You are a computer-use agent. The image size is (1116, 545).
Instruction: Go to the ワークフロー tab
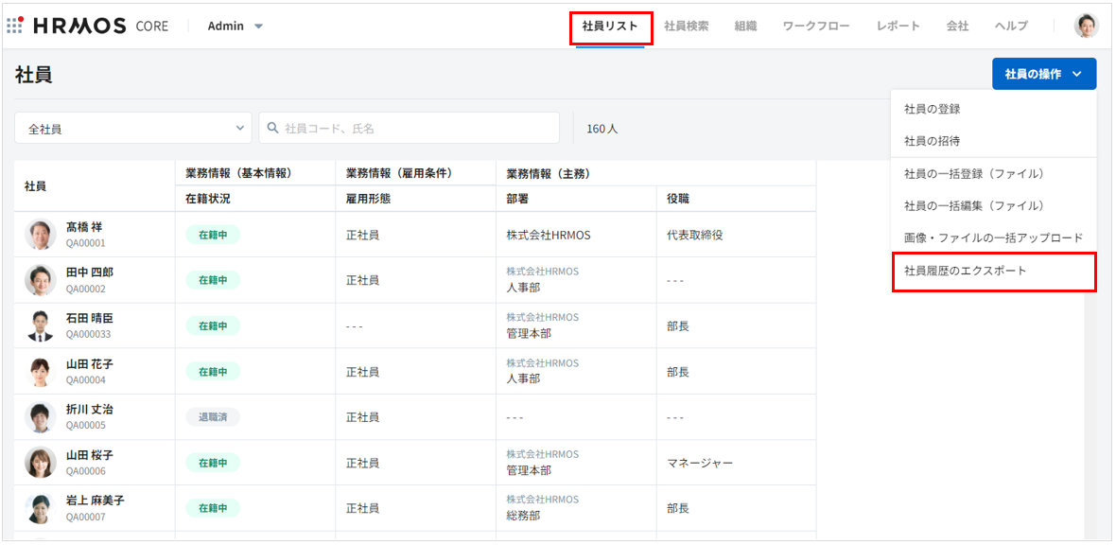point(816,26)
